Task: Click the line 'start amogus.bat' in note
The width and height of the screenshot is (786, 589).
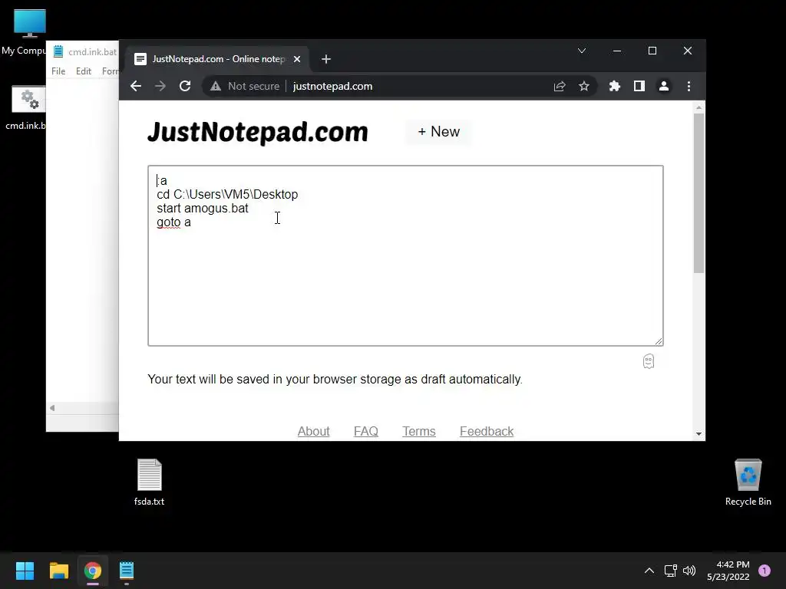Action: [203, 209]
